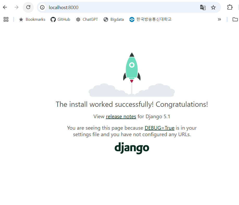Go forward to the next page

pos(16,7)
